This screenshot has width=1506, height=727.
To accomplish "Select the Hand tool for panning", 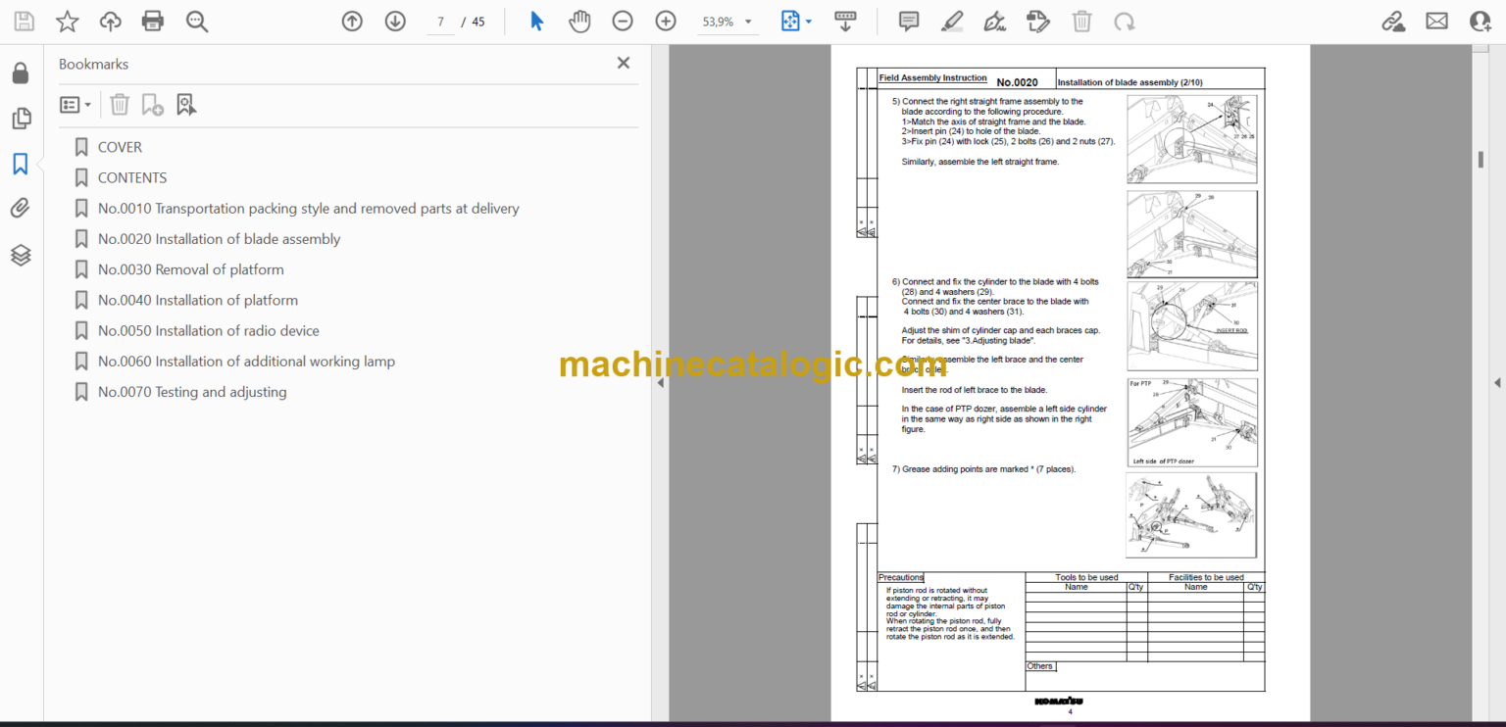I will click(579, 21).
